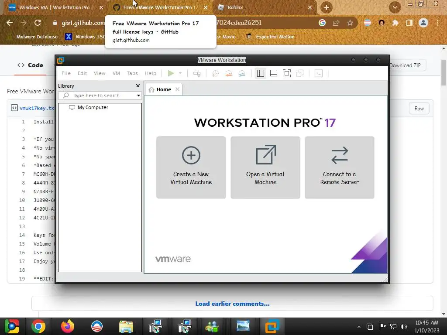
Task: Click Open a Virtual Machine tile
Action: pos(265,167)
